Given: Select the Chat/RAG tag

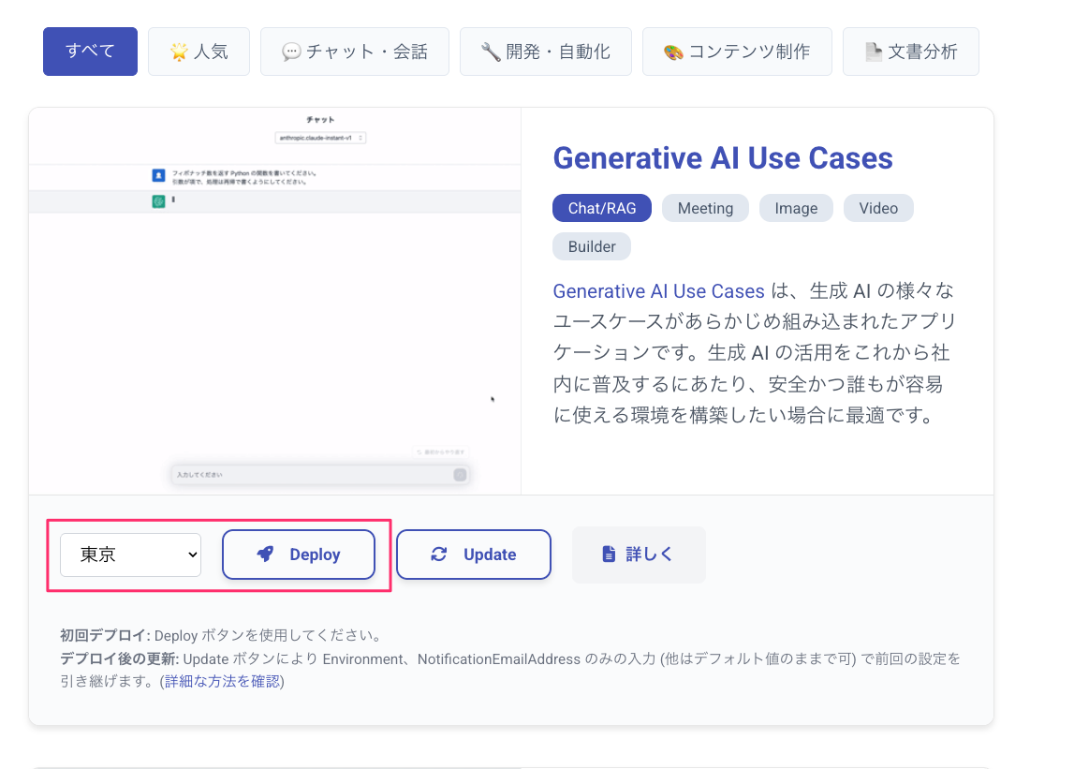Looking at the screenshot, I should (601, 208).
